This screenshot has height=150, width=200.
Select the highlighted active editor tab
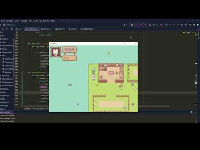click(32, 29)
